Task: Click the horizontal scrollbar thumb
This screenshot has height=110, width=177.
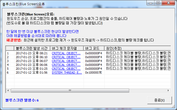Action: [x=70, y=90]
